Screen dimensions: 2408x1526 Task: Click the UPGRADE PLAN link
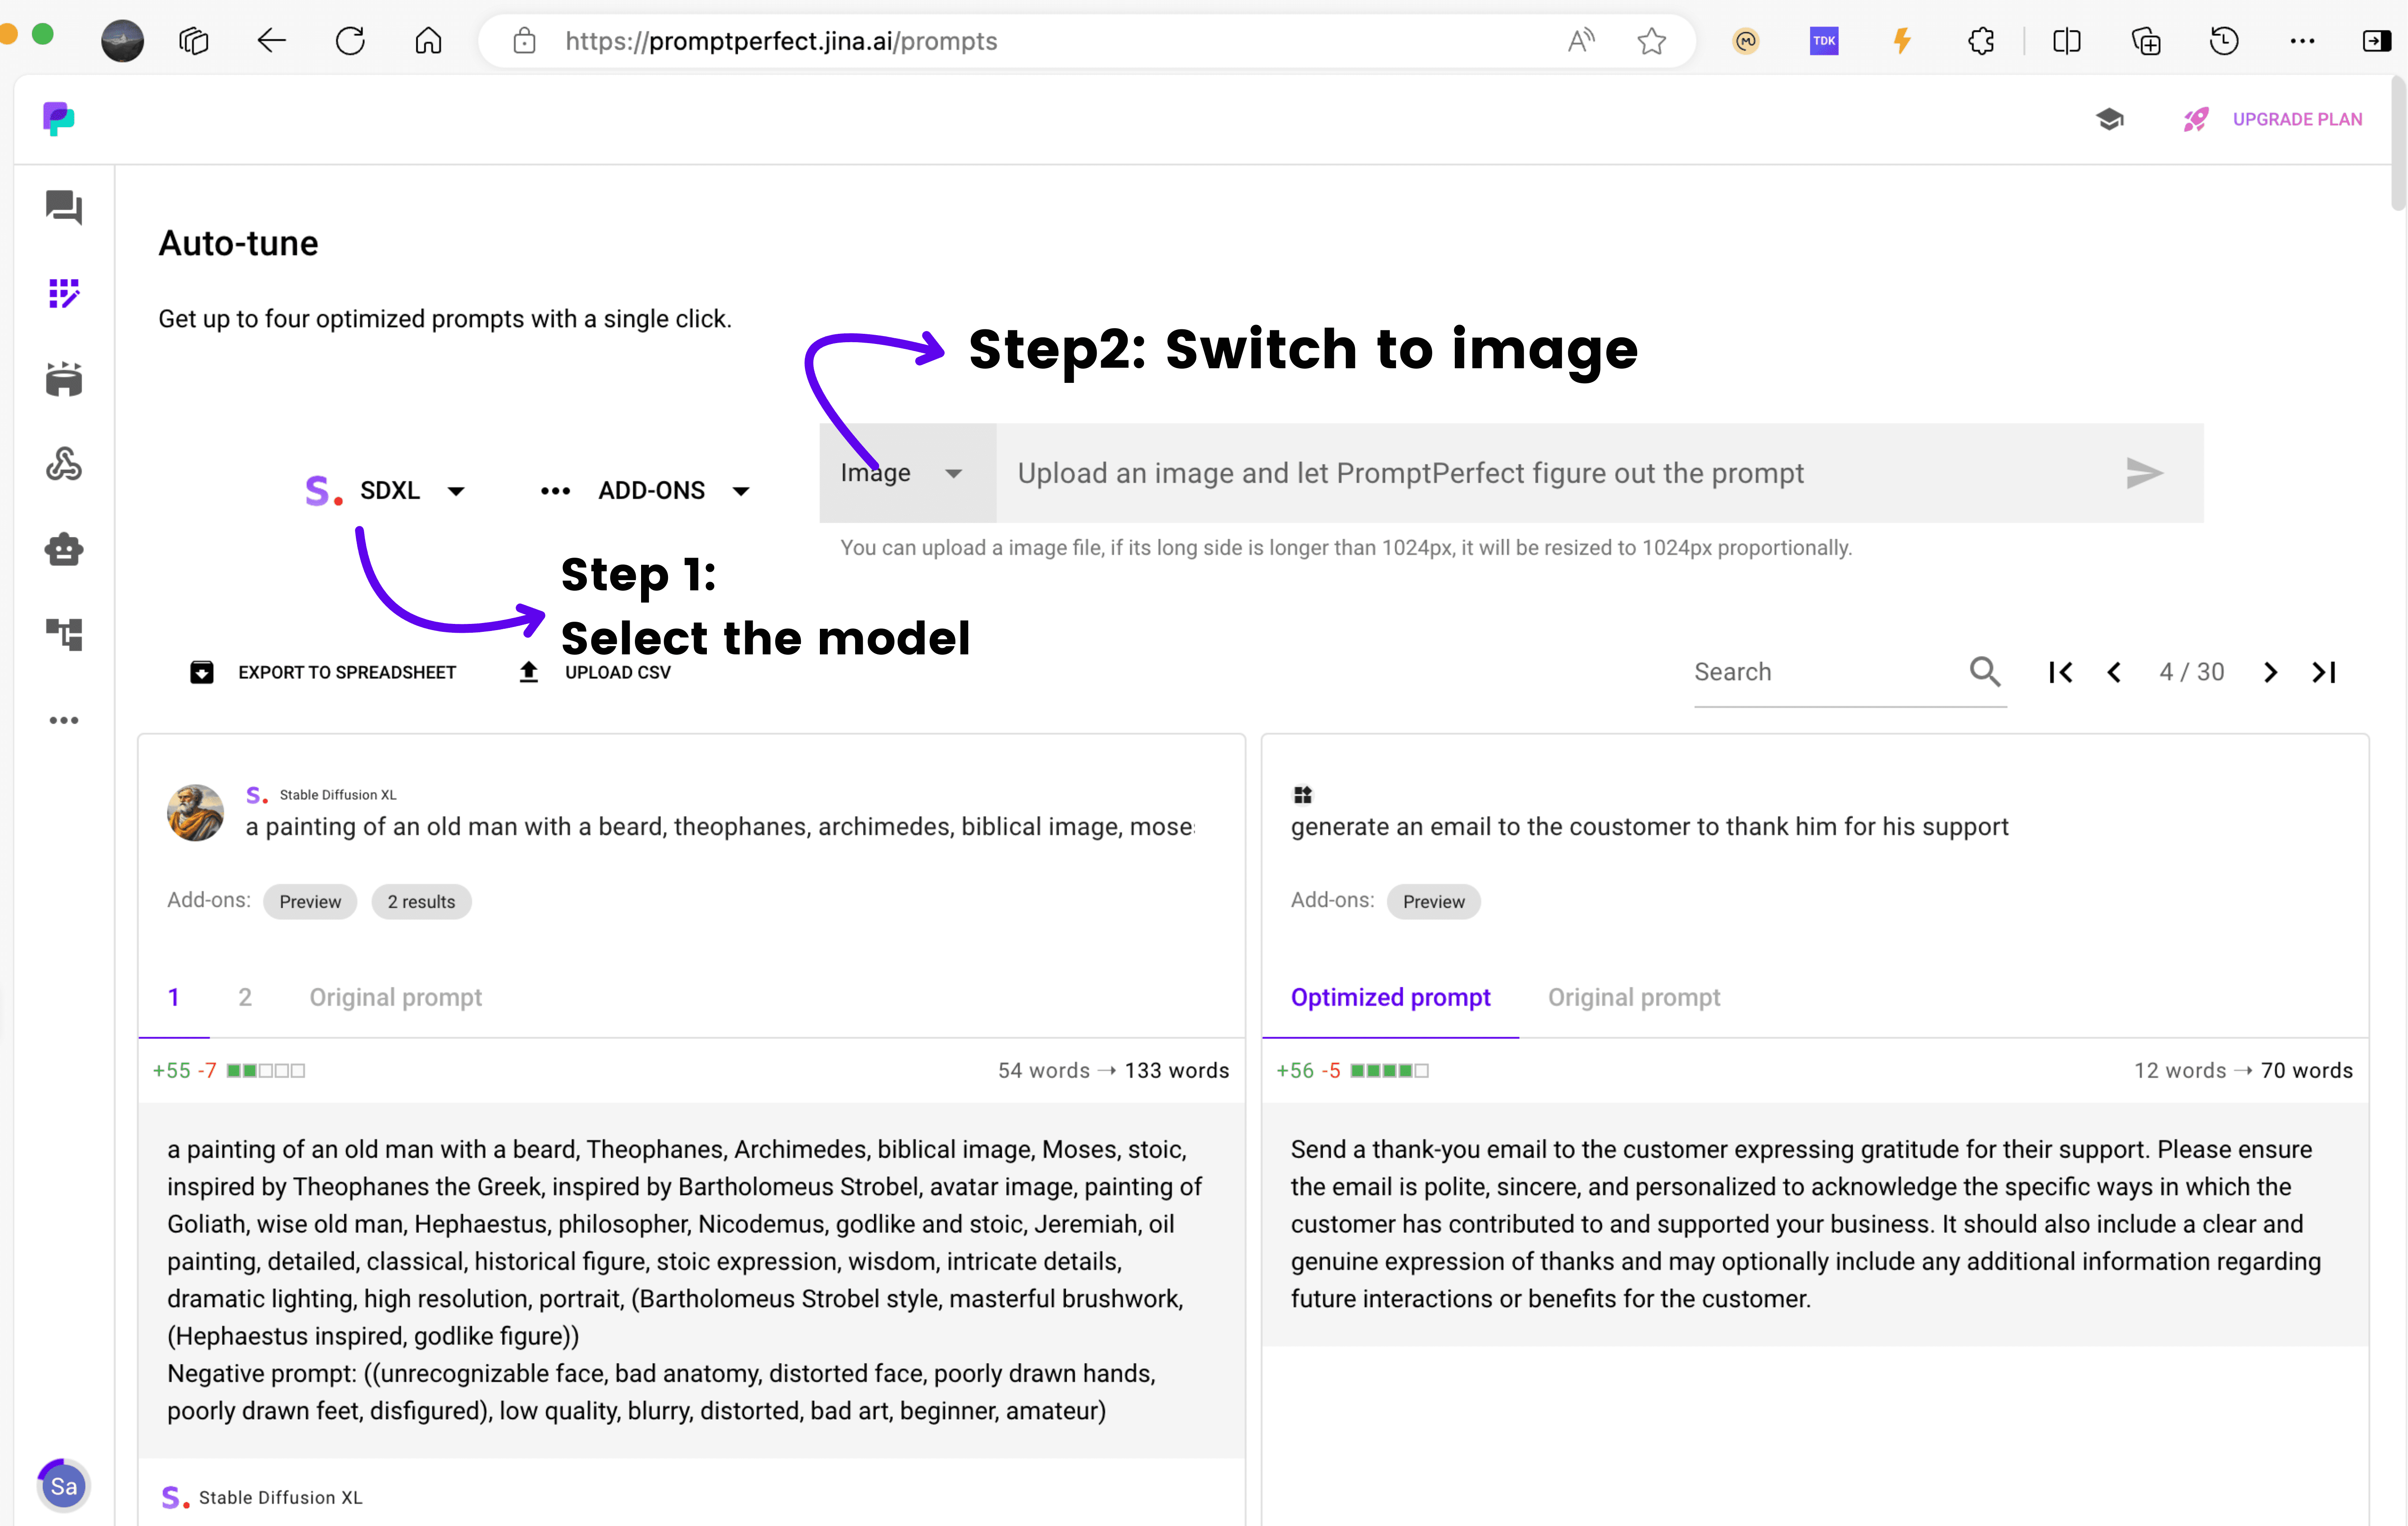(2297, 120)
